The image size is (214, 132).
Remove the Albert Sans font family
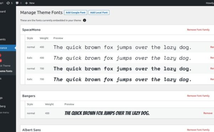[198, 130]
